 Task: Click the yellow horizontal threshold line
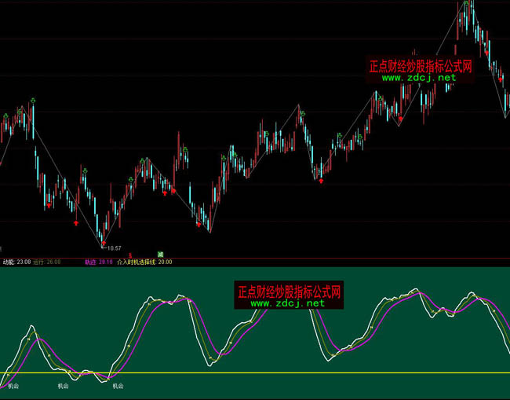(314, 372)
